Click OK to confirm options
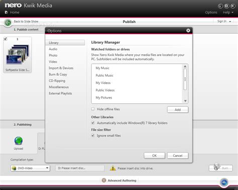This screenshot has width=238, height=190. coord(154,155)
